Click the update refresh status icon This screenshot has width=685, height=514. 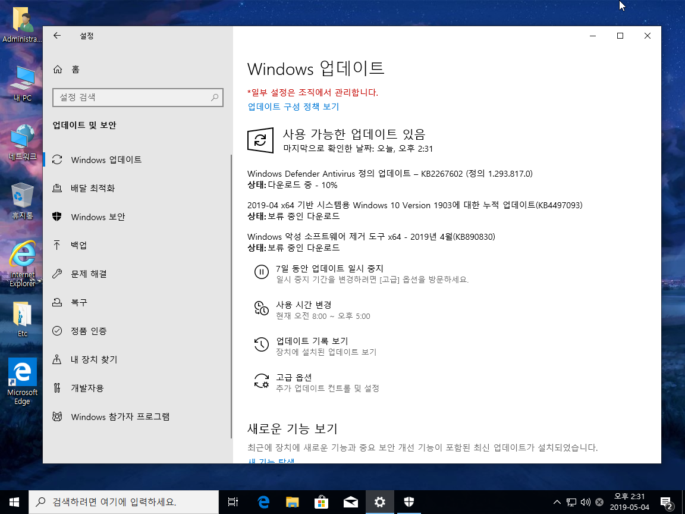tap(260, 140)
